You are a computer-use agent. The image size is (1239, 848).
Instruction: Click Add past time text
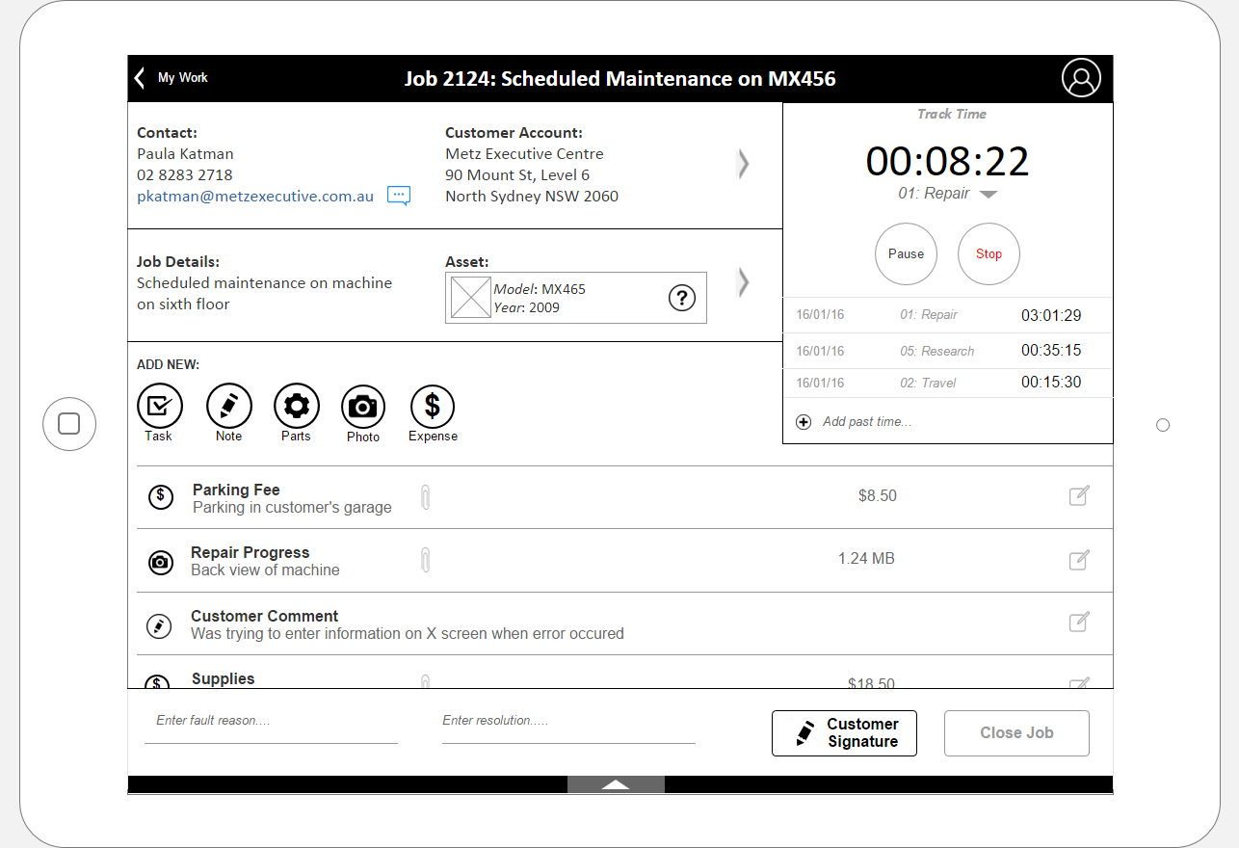coord(867,422)
